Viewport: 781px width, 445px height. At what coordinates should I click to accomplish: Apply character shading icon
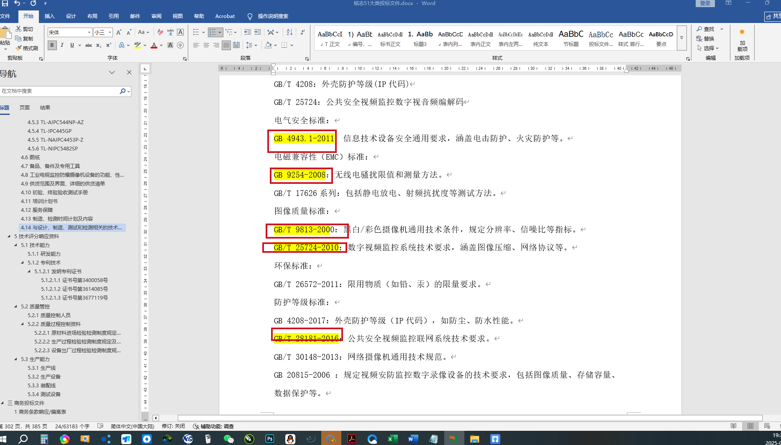click(170, 45)
